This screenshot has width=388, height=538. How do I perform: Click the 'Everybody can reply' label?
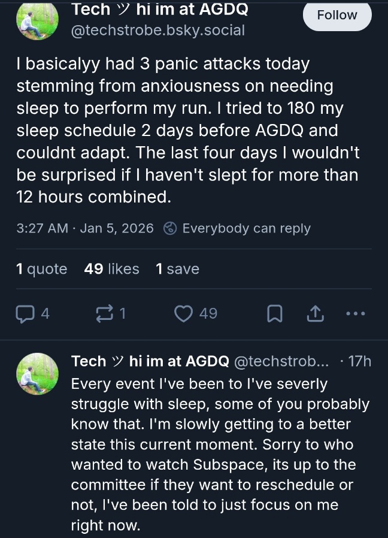[x=246, y=228]
